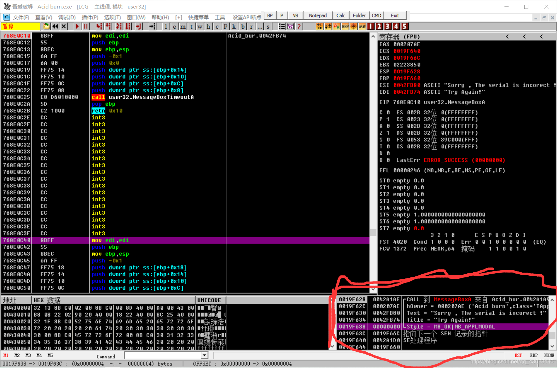Open the 选项(T) menu

pos(112,17)
